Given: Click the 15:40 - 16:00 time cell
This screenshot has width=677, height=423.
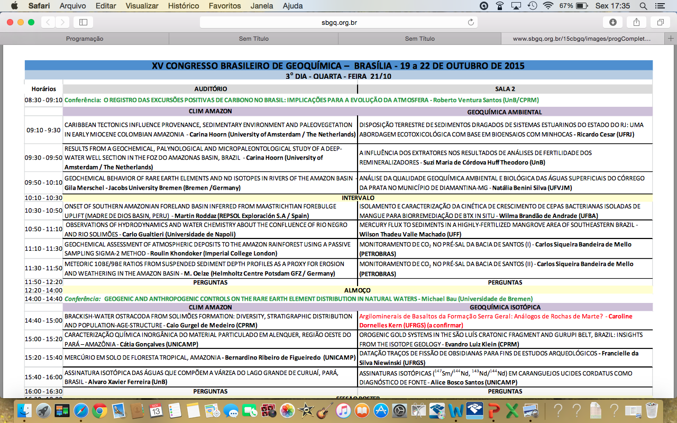Looking at the screenshot, I should click(43, 377).
